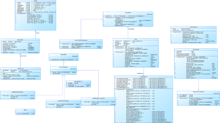Click the 'format' association label above ParseInput
This screenshot has height=123, width=220.
[38, 33]
